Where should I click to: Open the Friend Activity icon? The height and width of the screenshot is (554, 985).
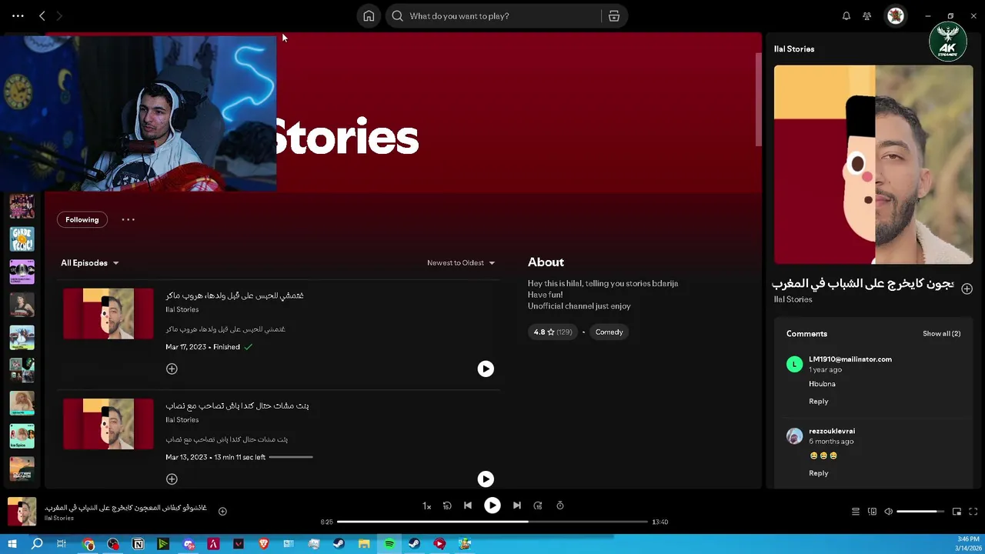(x=867, y=16)
